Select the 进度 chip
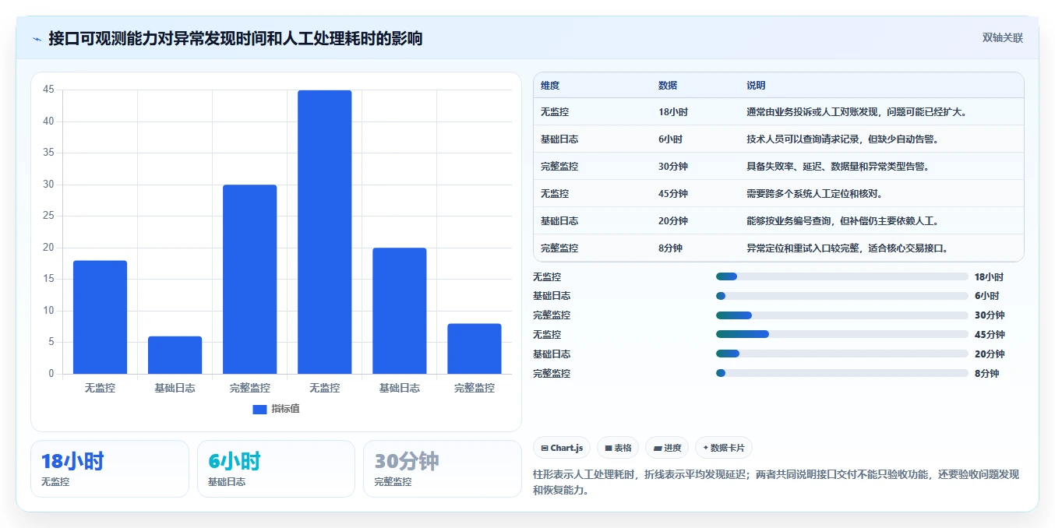This screenshot has height=528, width=1055. point(667,448)
